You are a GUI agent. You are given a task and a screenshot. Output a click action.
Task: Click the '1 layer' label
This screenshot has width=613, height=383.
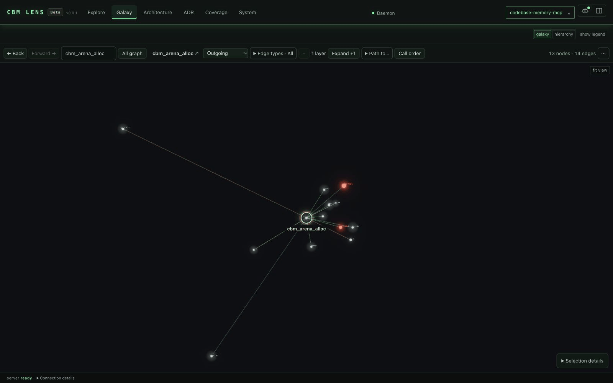(318, 54)
